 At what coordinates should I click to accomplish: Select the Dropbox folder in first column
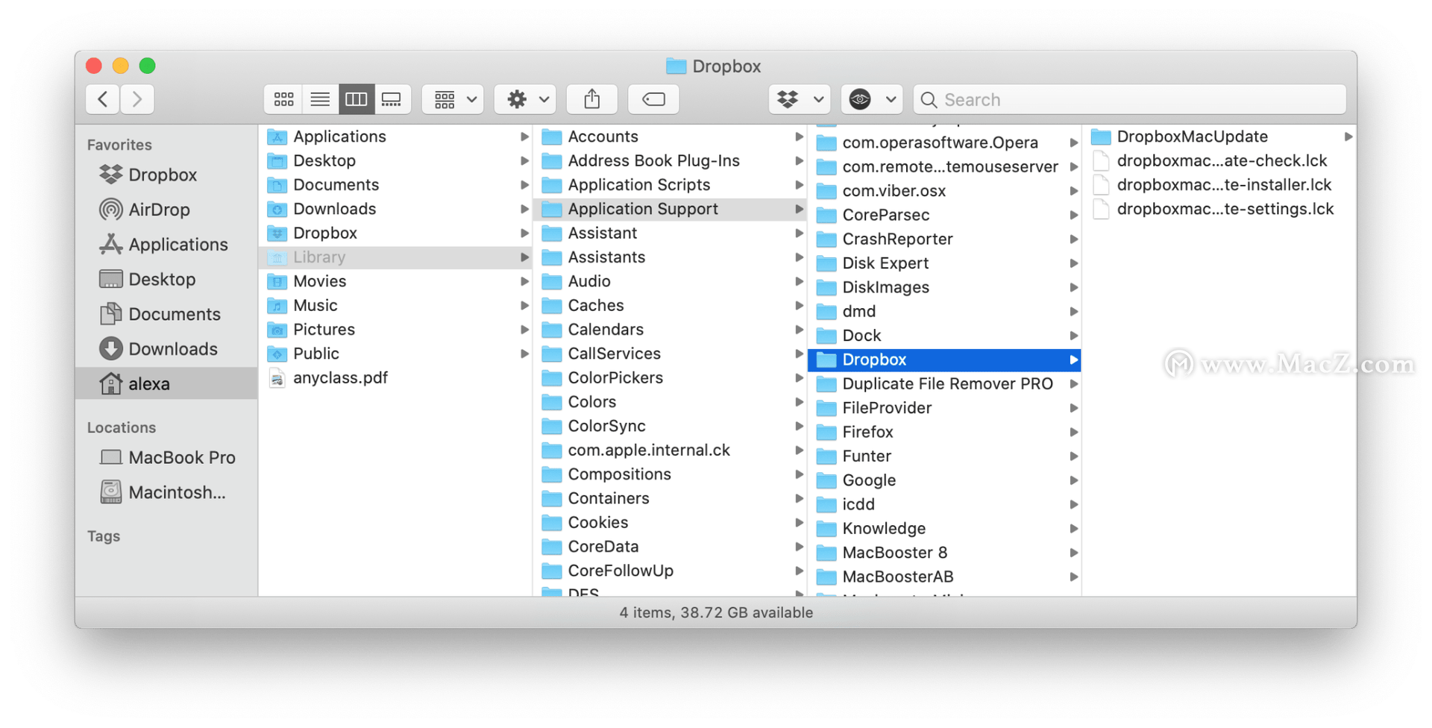[395, 233]
